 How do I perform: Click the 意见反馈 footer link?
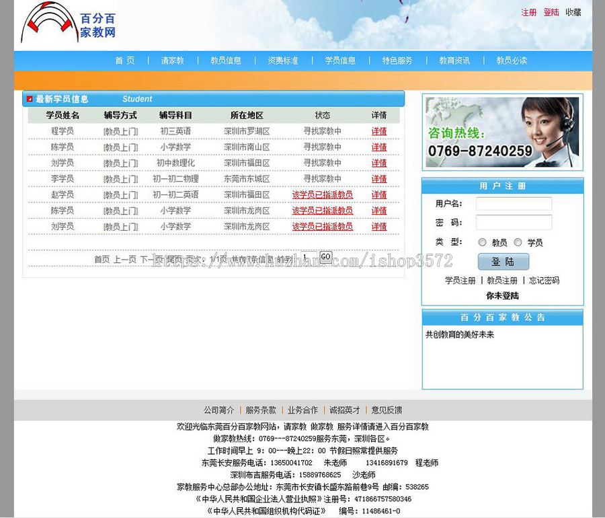tap(387, 410)
